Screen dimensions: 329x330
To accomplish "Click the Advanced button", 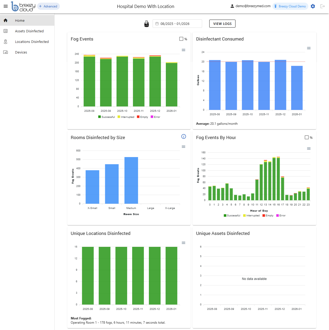I will pyautogui.click(x=48, y=6).
